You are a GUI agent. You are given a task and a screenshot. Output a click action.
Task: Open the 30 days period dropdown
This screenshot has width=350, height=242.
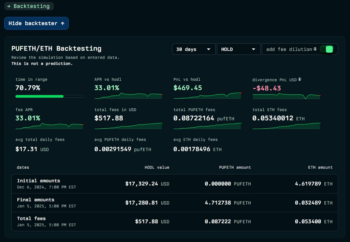coord(194,49)
